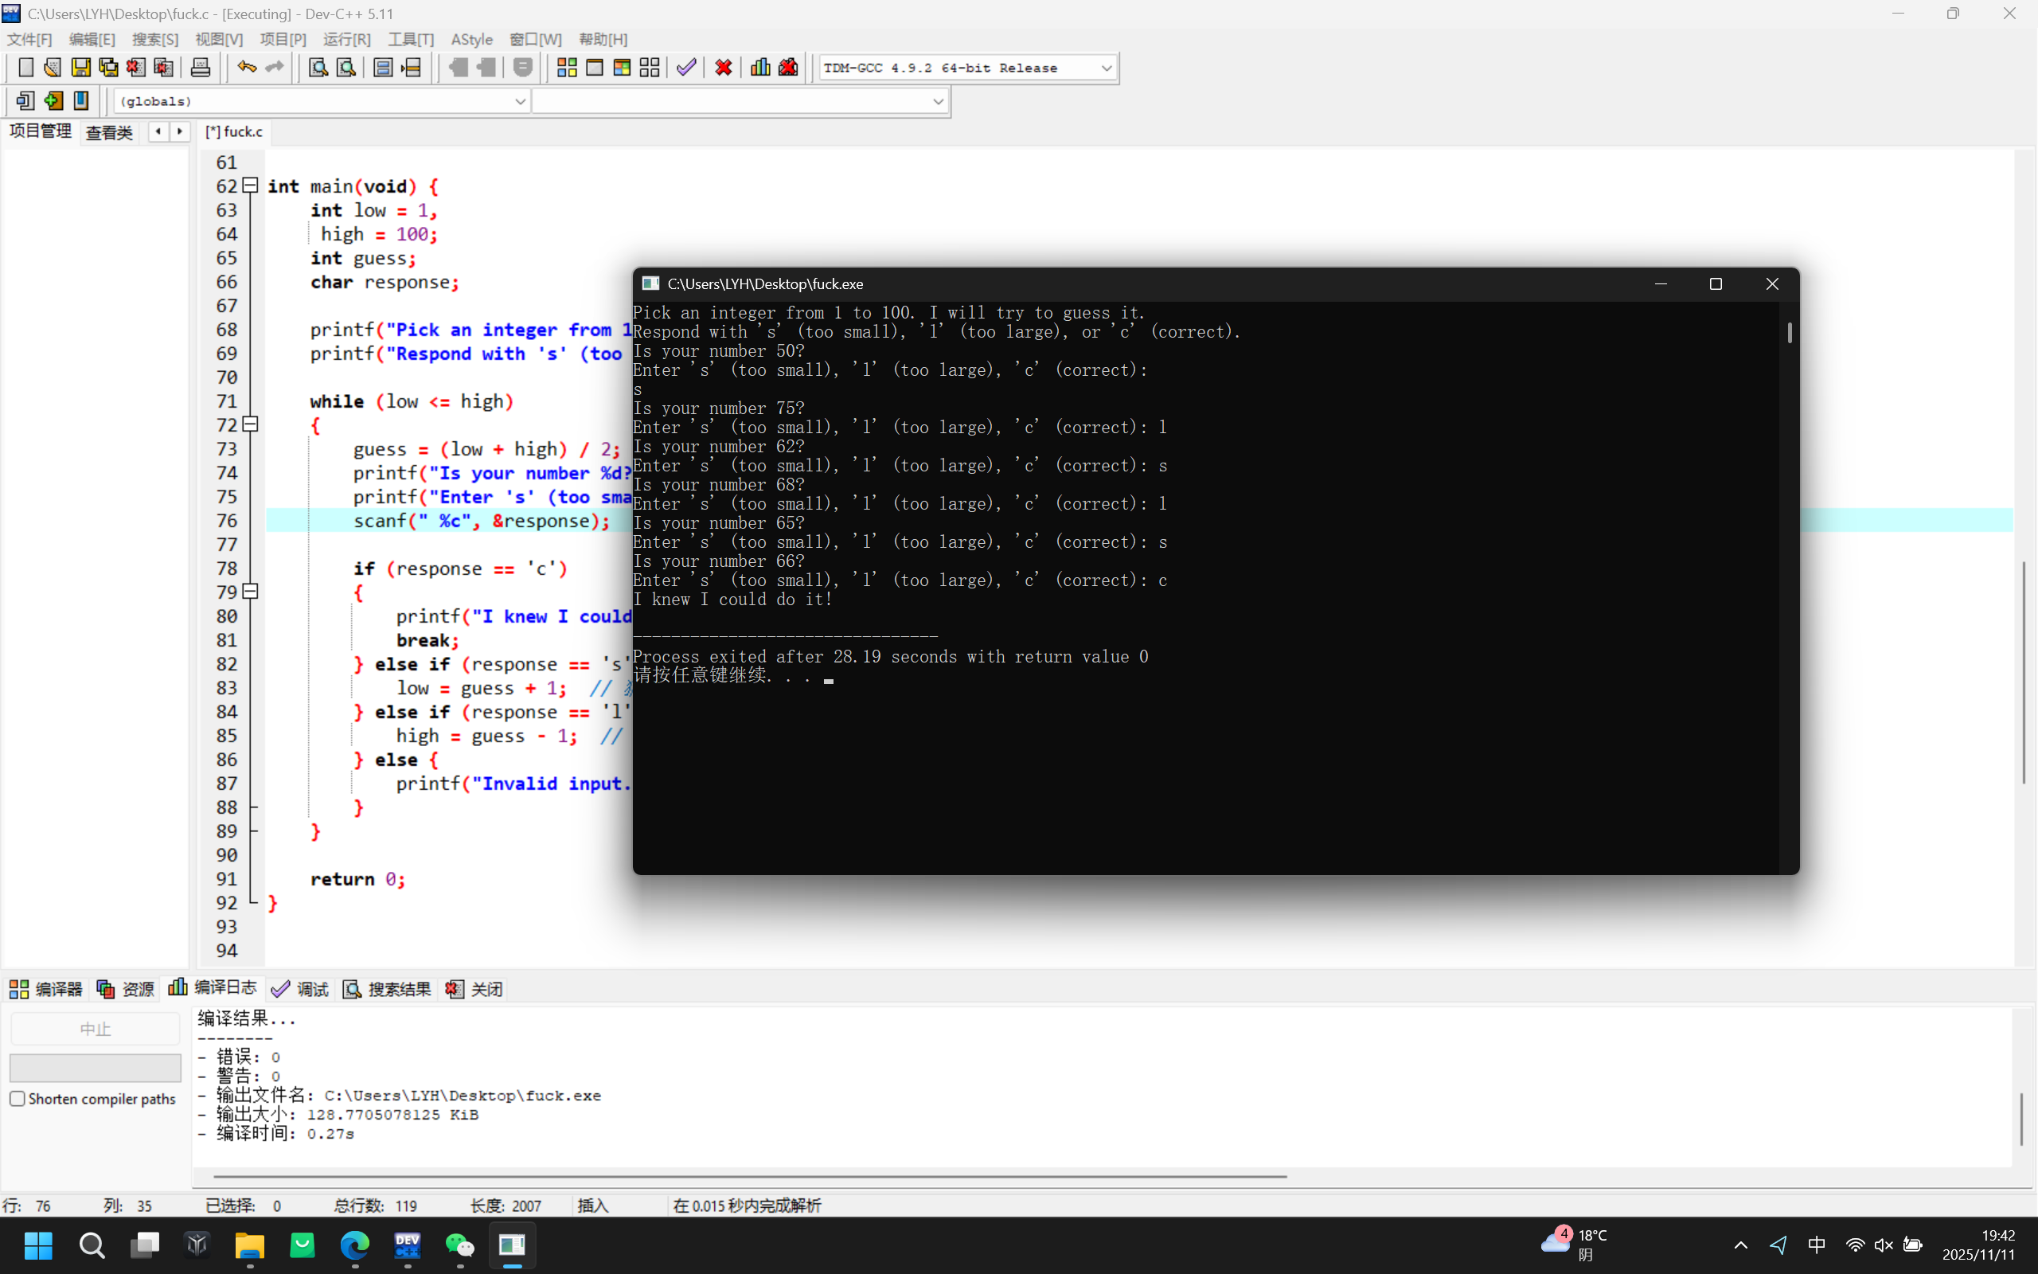Open the TDM-GCC compiler selection dropdown
Screen dimensions: 2038x1274
click(1106, 68)
